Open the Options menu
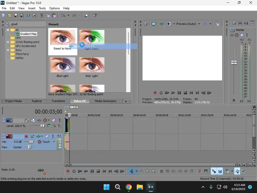257x193 pixels. point(54,8)
